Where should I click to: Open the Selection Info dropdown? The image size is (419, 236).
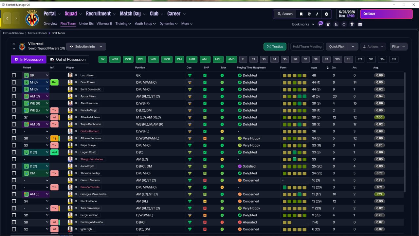(86, 47)
